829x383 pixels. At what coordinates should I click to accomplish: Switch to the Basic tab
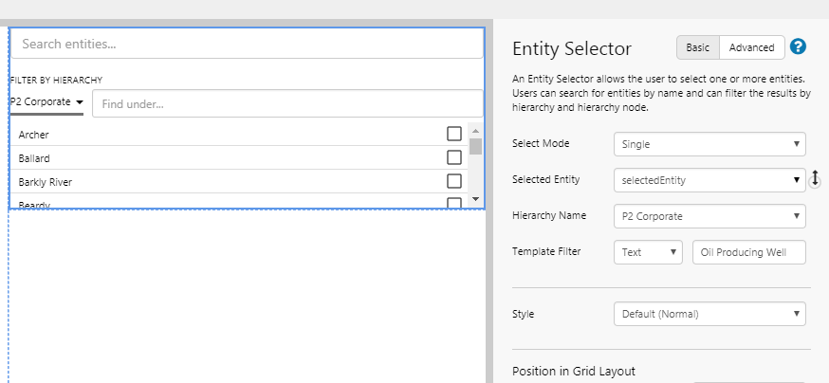click(x=697, y=47)
